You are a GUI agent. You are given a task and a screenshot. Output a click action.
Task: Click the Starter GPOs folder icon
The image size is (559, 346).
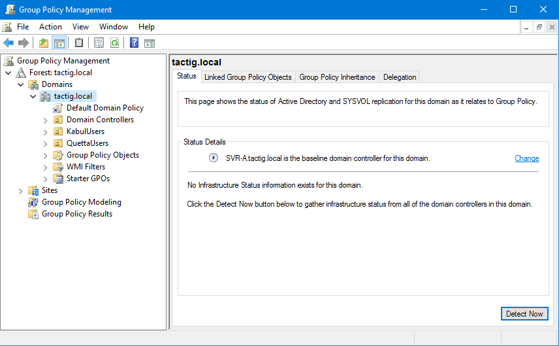click(58, 179)
